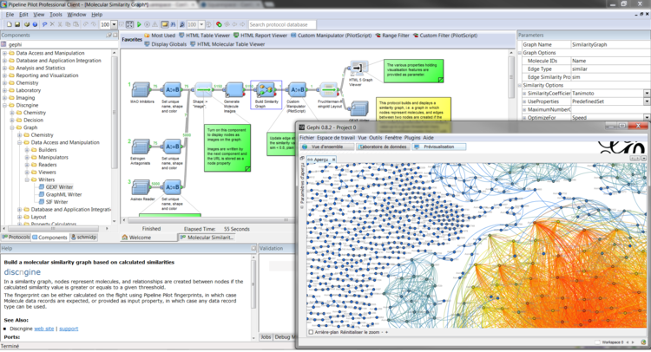Open the Tools menu
Image resolution: width=651 pixels, height=352 pixels.
click(56, 15)
